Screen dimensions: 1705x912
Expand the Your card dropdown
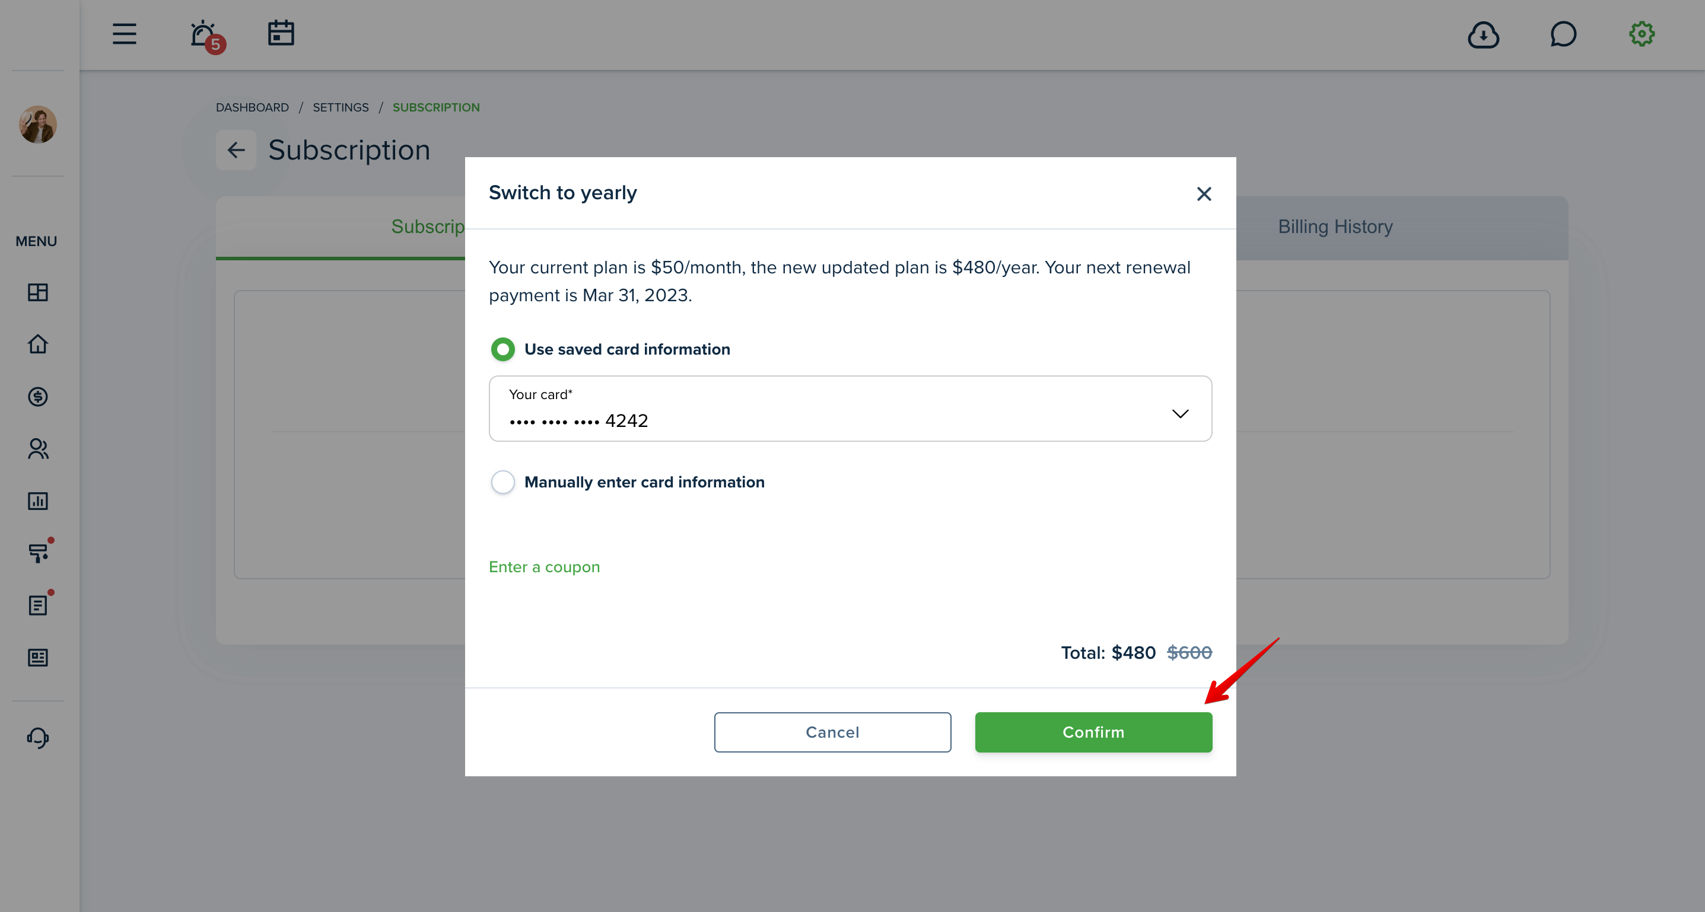tap(850, 408)
